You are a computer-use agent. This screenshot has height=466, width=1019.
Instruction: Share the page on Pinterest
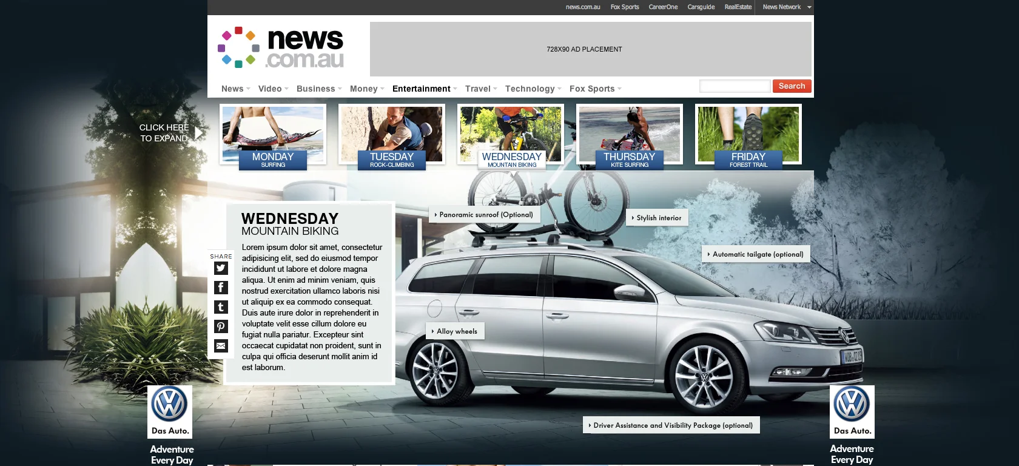[221, 326]
